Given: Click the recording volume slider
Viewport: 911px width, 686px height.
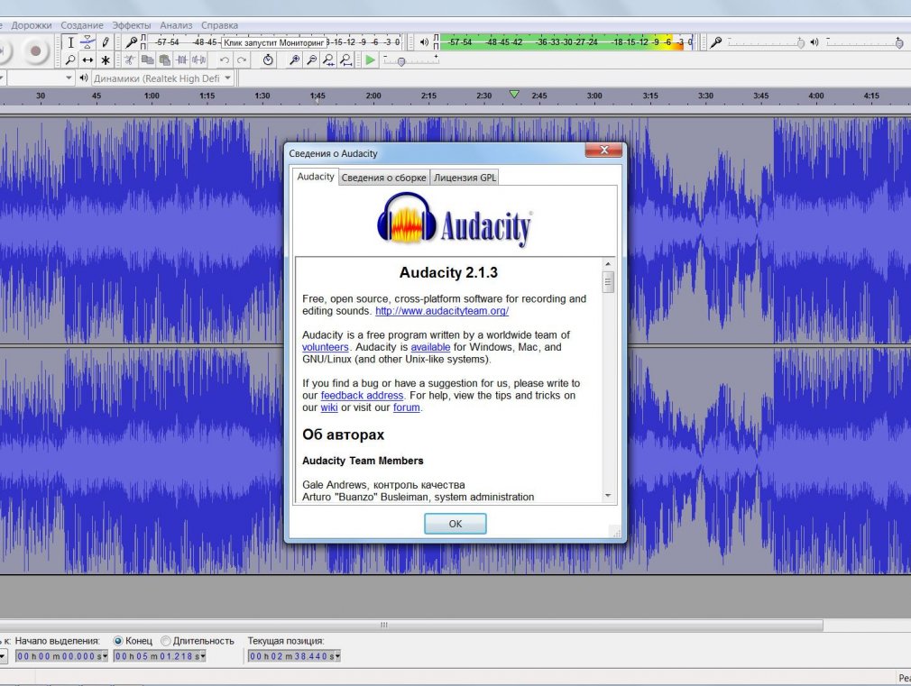Looking at the screenshot, I should tap(767, 42).
